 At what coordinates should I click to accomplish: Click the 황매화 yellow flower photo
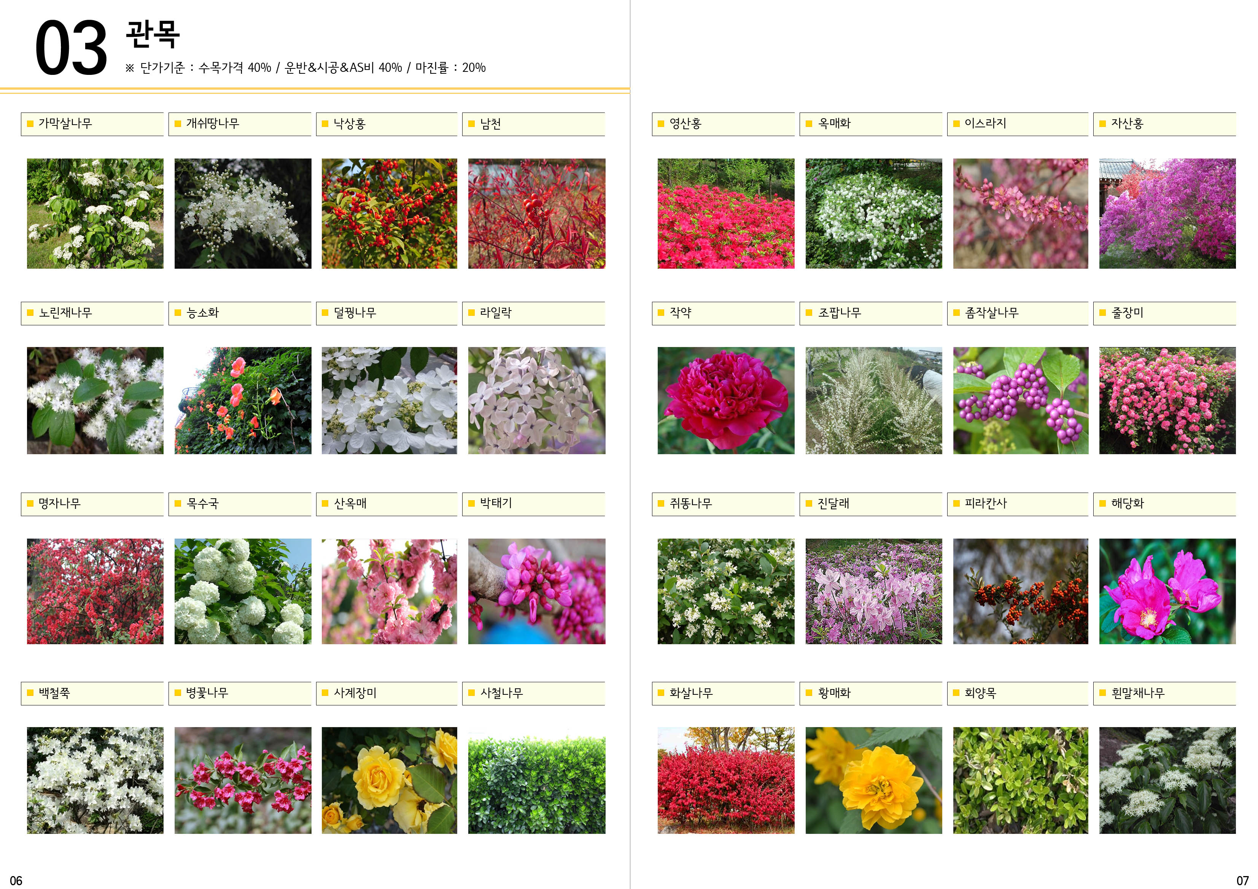[x=874, y=781]
